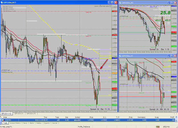The width and height of the screenshot is (178, 128).
Task: Sort trades by the Swap column header
Action: pyautogui.click(x=153, y=117)
